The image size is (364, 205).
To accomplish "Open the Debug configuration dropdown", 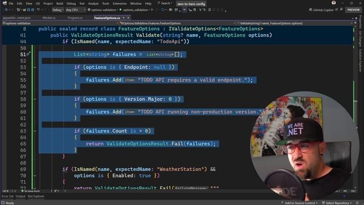I will 57,10.
